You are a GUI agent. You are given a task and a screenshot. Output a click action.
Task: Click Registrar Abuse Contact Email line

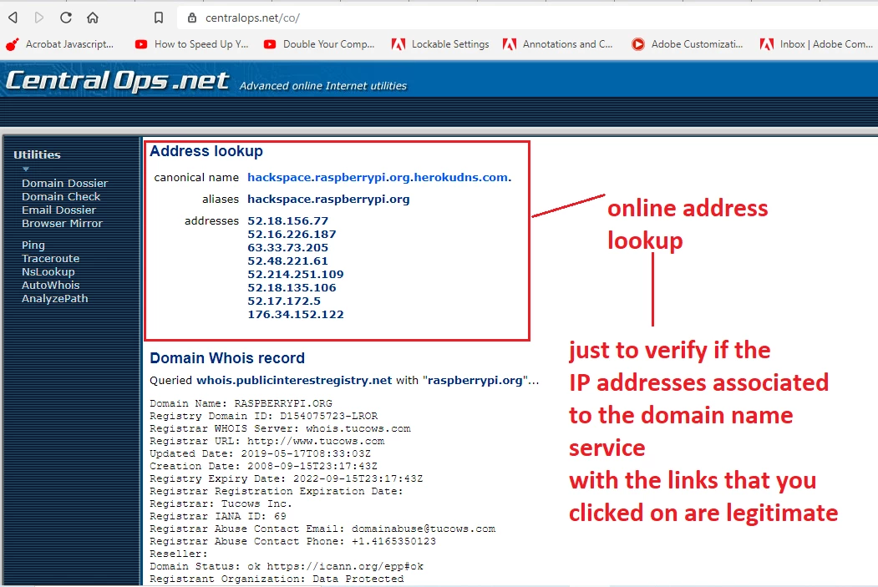(322, 529)
